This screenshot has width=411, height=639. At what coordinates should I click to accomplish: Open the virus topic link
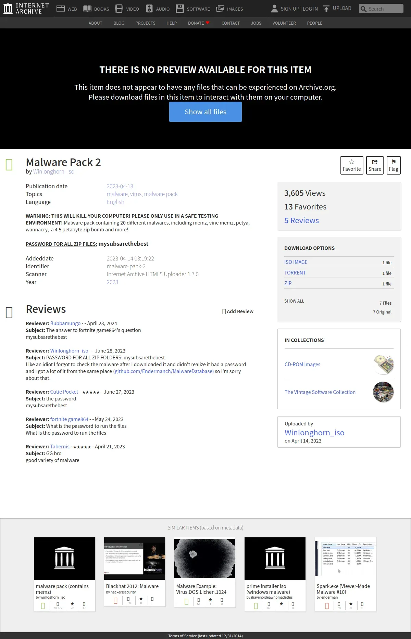(x=136, y=194)
